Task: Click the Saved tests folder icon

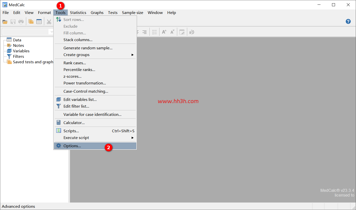Action: pyautogui.click(x=9, y=62)
